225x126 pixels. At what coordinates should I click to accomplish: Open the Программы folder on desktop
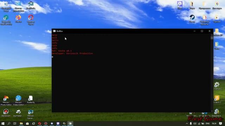[205, 6]
